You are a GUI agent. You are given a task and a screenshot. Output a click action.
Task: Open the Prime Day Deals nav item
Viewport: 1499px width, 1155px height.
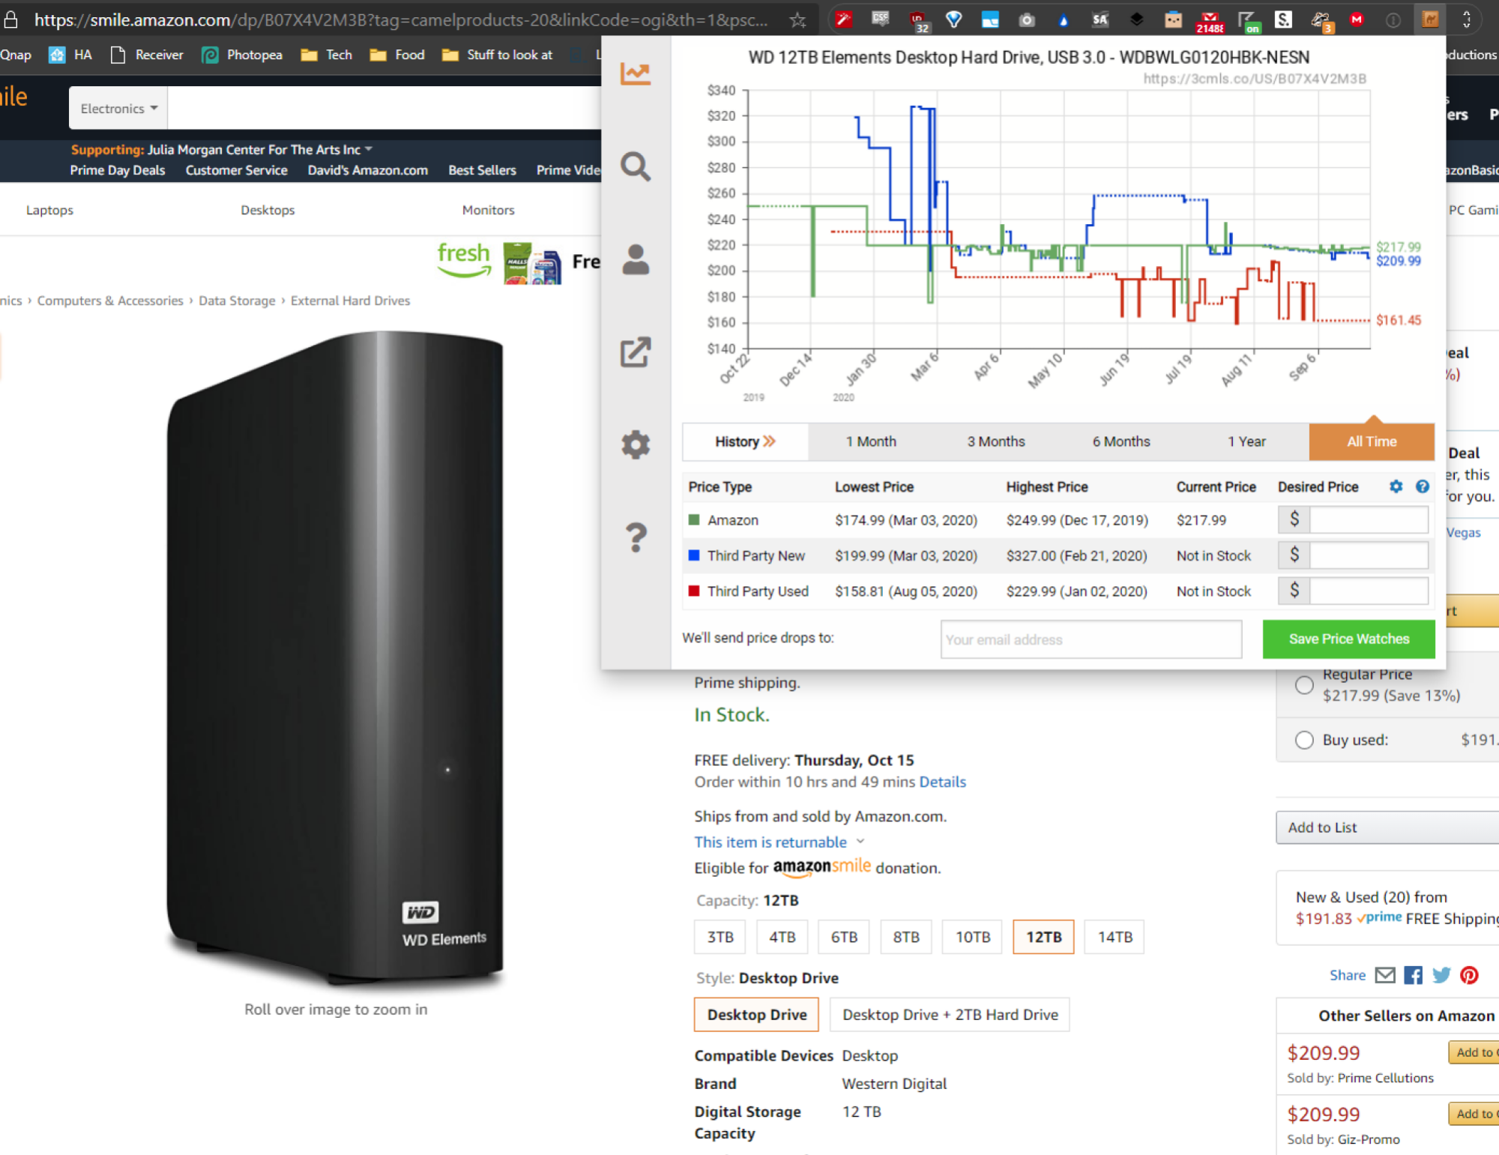(x=117, y=170)
